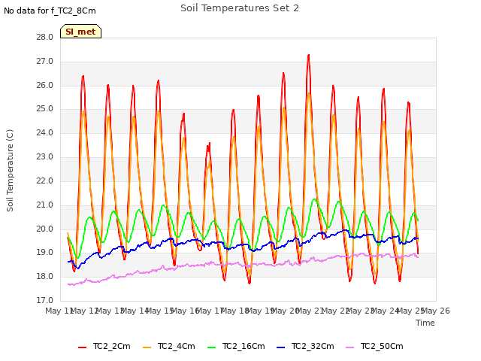
Task: Select the TC2_50Cm legend label
Action: (382, 346)
